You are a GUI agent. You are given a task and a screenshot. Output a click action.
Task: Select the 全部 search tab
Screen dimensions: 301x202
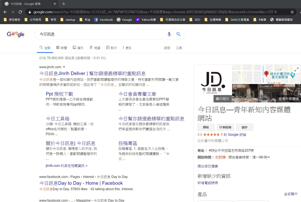(45, 48)
